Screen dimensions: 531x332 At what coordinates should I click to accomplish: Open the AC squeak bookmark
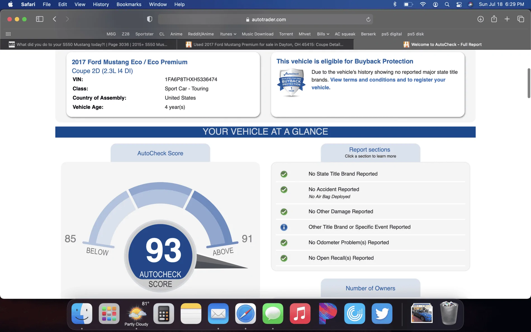pyautogui.click(x=345, y=34)
